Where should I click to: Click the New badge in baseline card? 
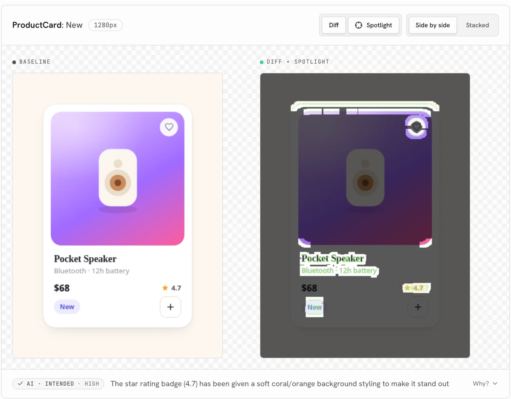tap(67, 307)
